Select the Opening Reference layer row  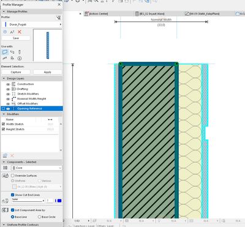pyautogui.click(x=32, y=108)
